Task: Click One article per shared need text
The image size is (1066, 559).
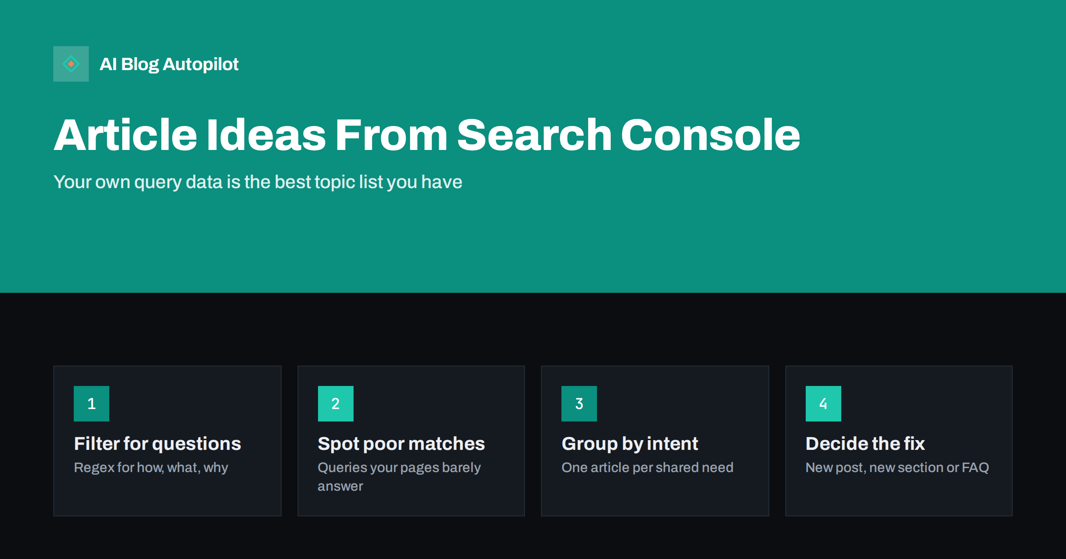Action: click(648, 468)
